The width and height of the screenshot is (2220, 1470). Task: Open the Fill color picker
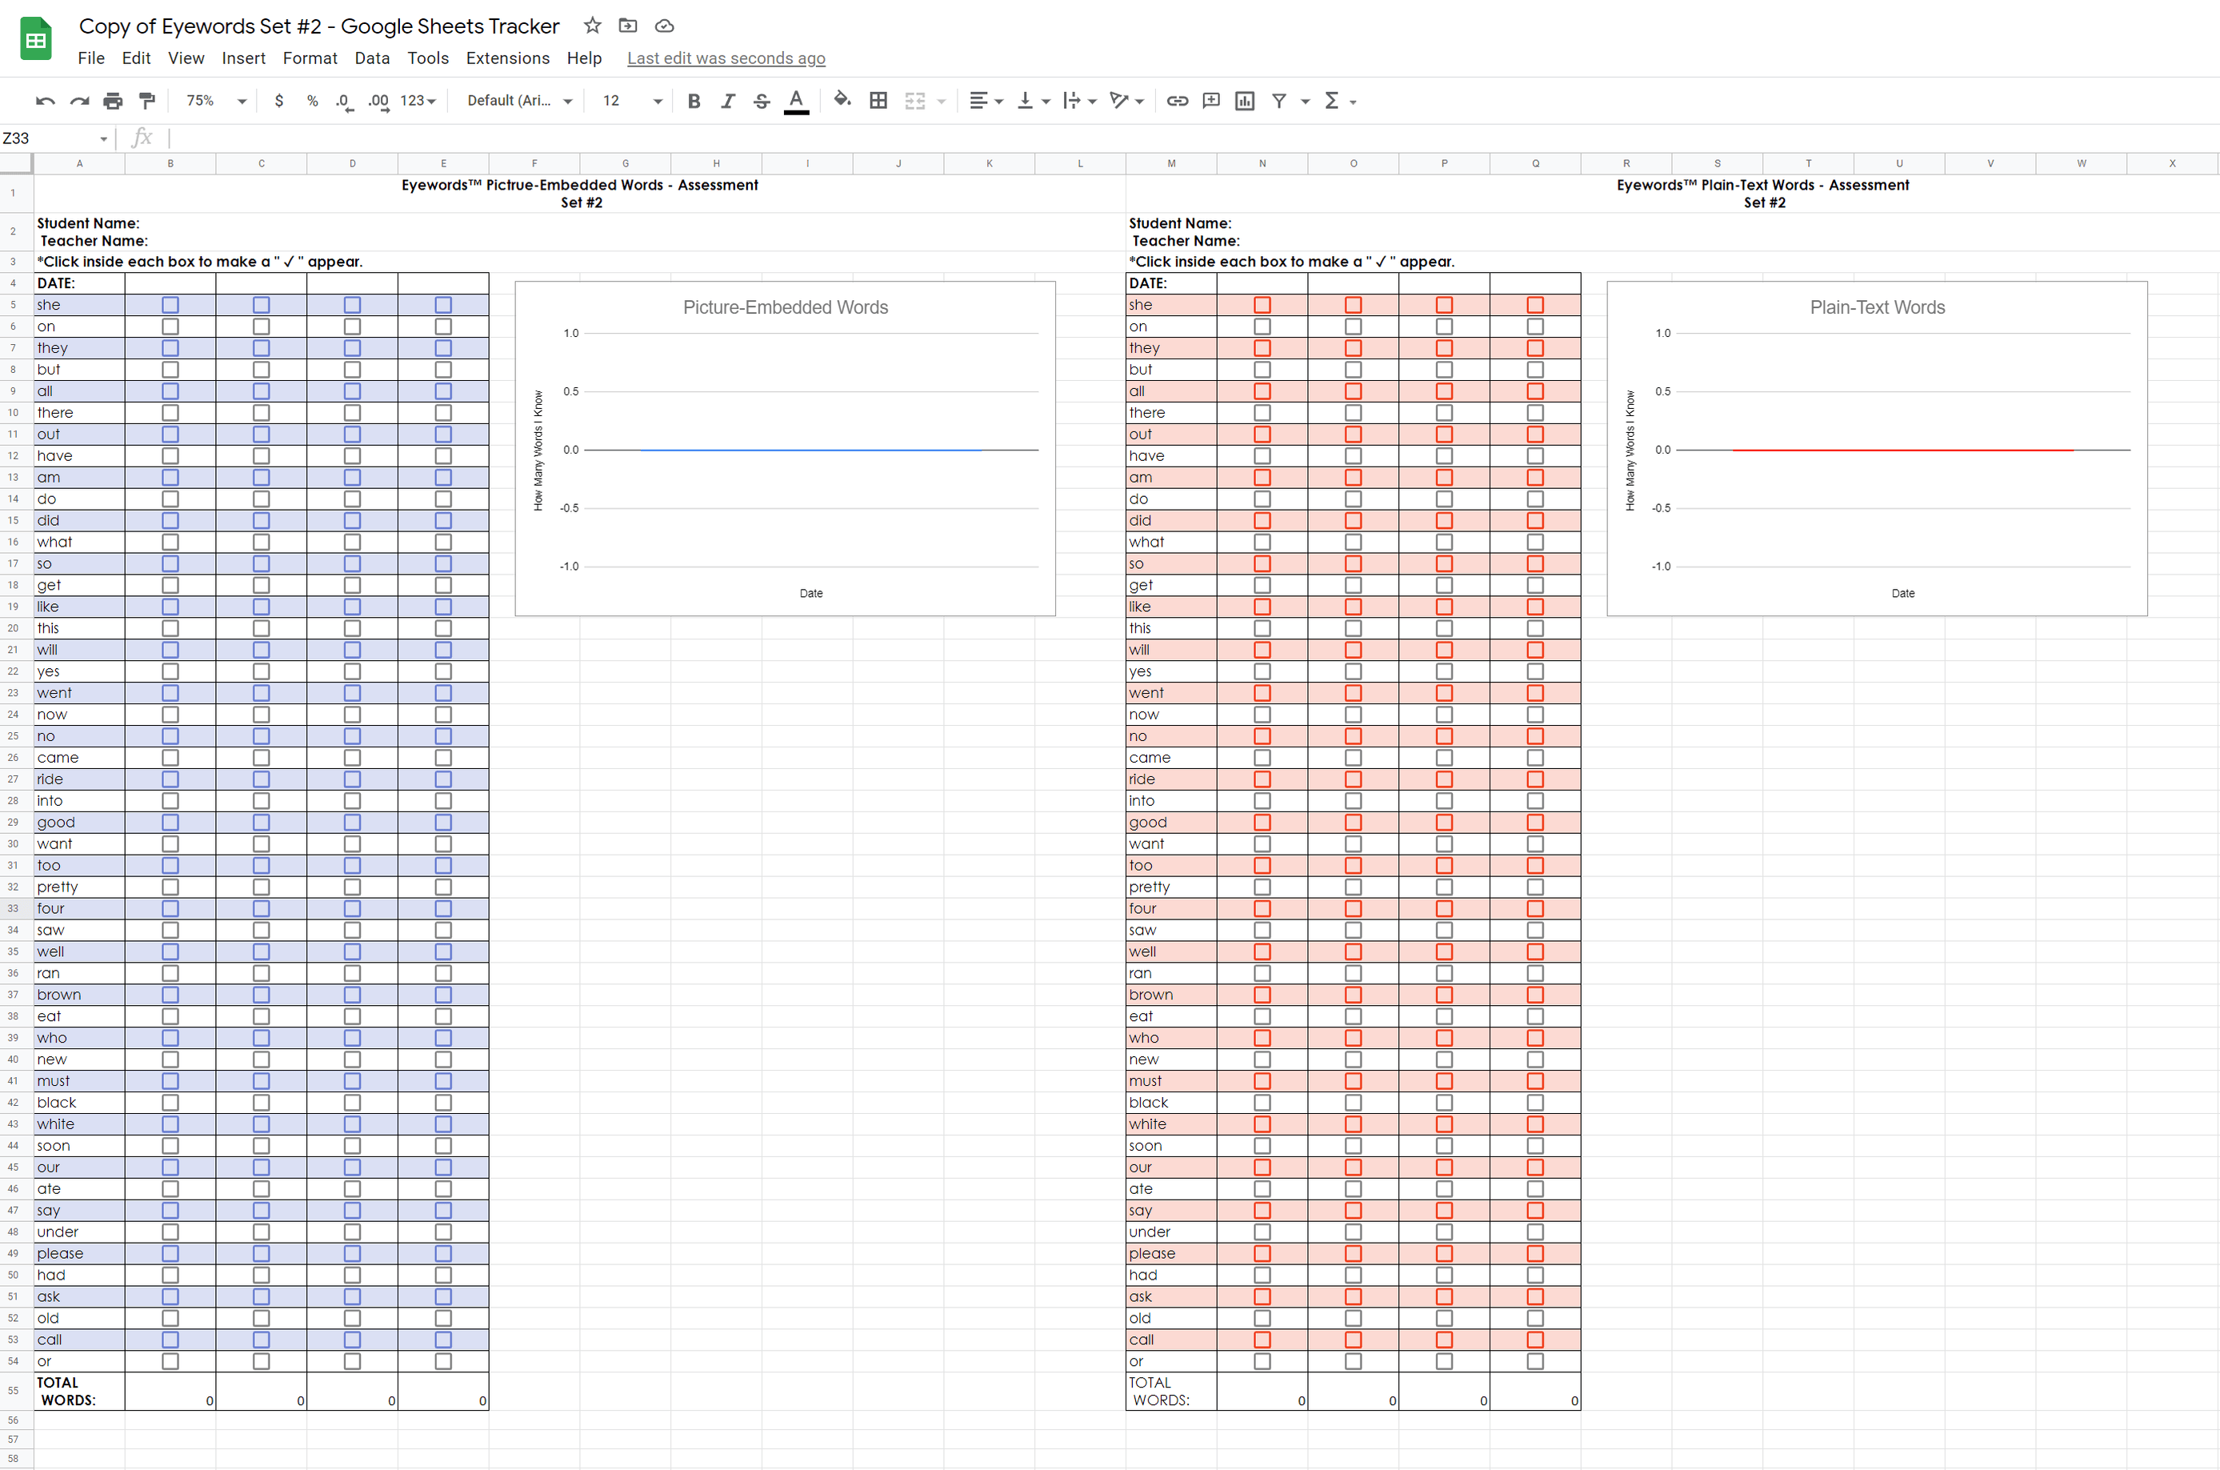click(x=842, y=99)
